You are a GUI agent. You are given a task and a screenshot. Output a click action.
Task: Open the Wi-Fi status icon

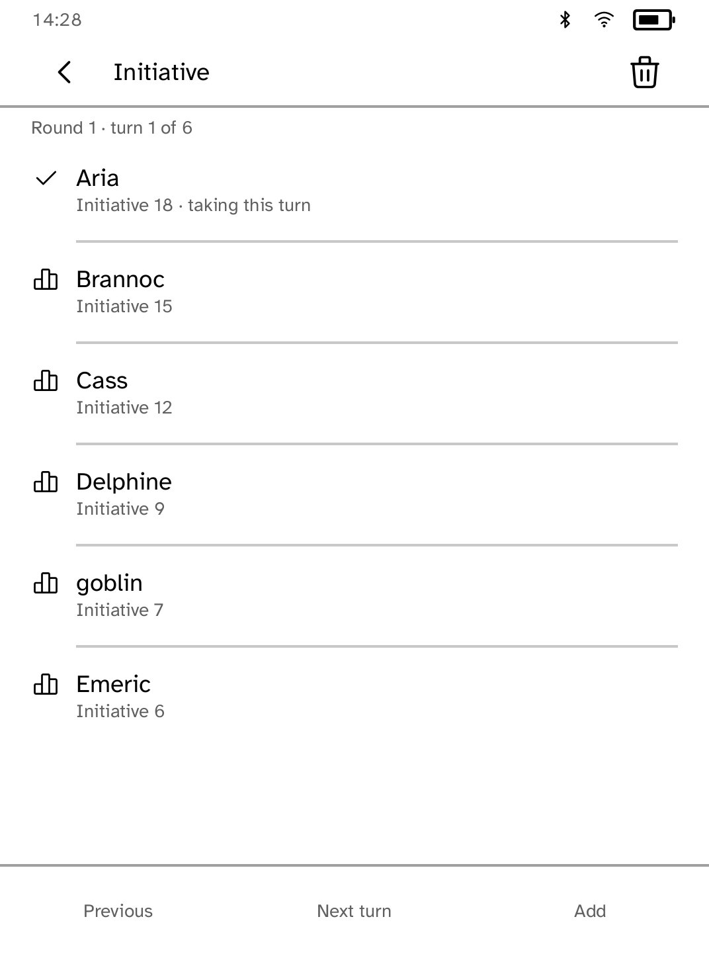pos(603,20)
